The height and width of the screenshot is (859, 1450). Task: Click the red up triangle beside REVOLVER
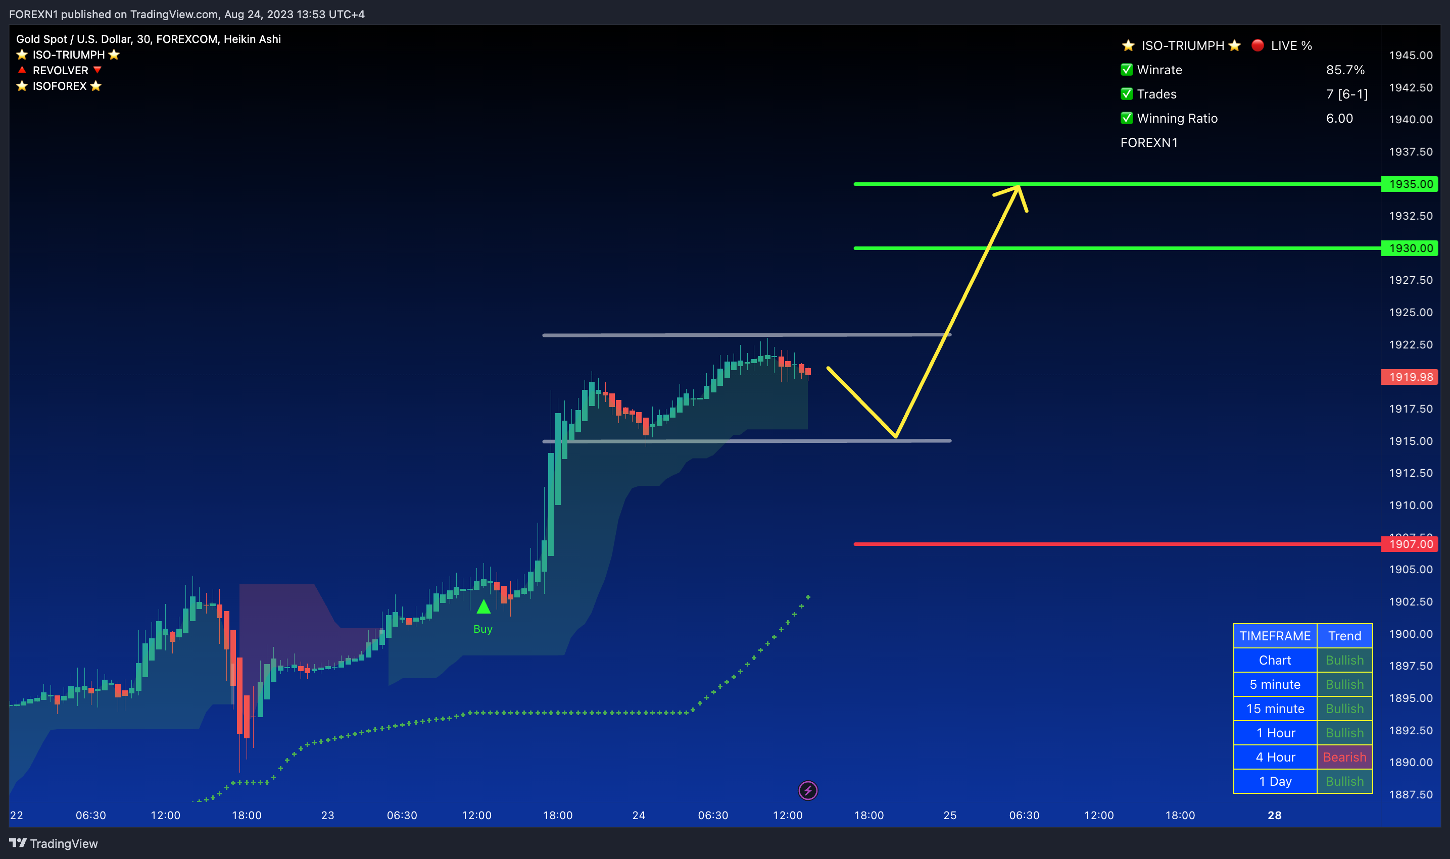tap(22, 70)
